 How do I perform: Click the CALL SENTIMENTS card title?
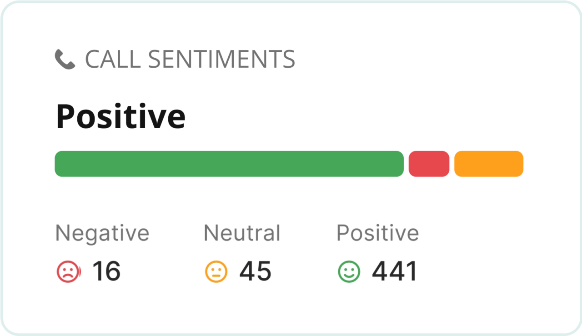tap(190, 60)
